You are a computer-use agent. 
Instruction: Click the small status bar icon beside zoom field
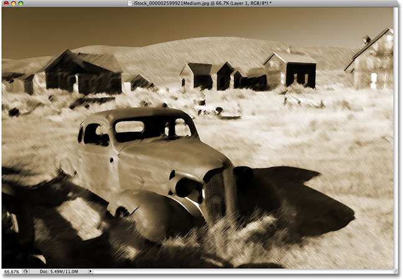click(25, 271)
